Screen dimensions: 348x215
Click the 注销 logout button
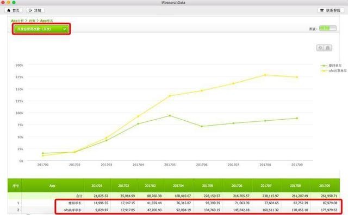coord(35,10)
